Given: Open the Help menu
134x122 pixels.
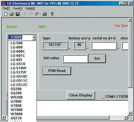Looking at the screenshot, I should tap(30, 8).
